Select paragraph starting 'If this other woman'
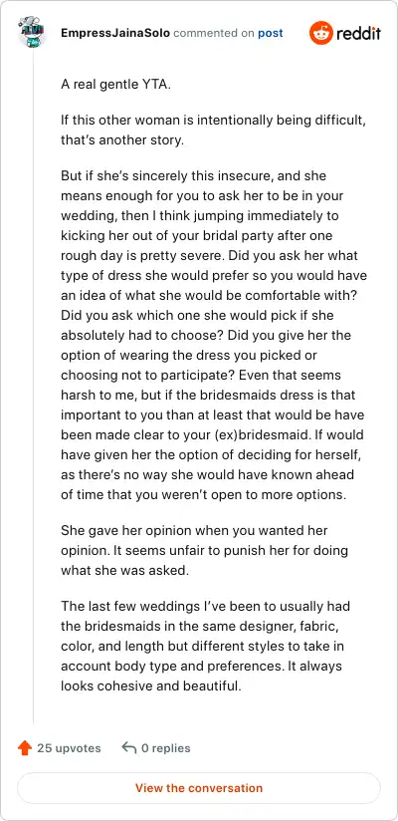398x821 pixels. 213,131
